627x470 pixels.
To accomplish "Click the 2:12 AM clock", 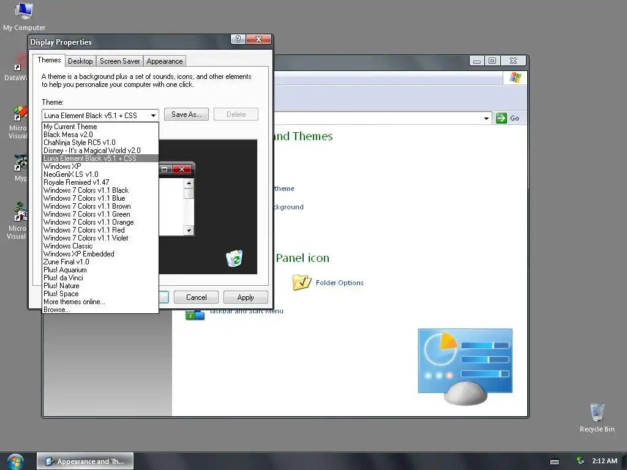I will pos(604,461).
